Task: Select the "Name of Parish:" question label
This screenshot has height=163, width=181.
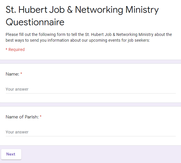Action: pos(22,117)
